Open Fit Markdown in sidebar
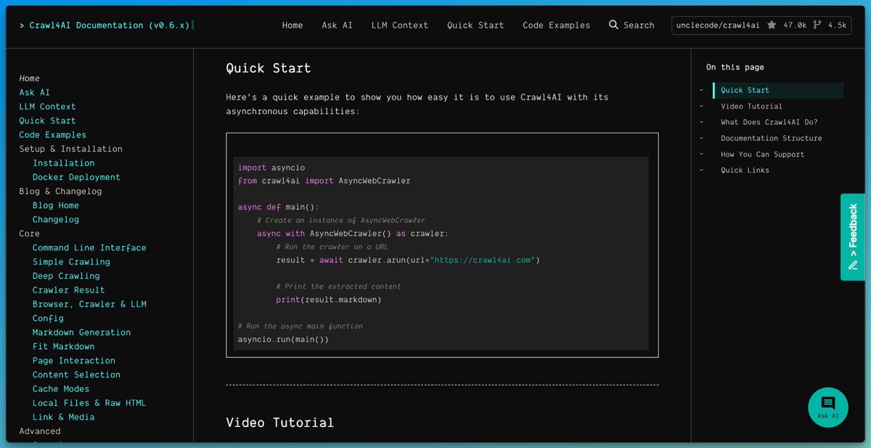Image resolution: width=871 pixels, height=448 pixels. (63, 346)
